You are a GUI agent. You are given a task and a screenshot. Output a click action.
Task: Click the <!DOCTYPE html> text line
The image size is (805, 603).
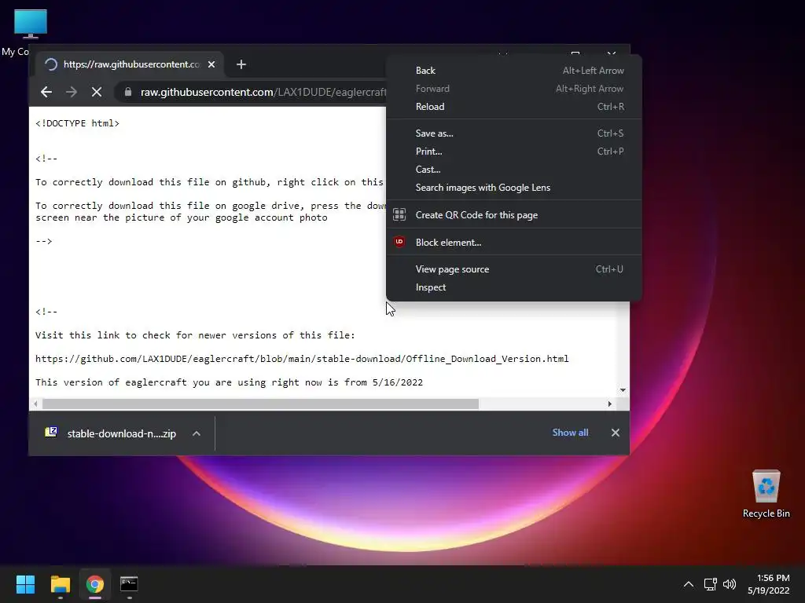pos(78,123)
